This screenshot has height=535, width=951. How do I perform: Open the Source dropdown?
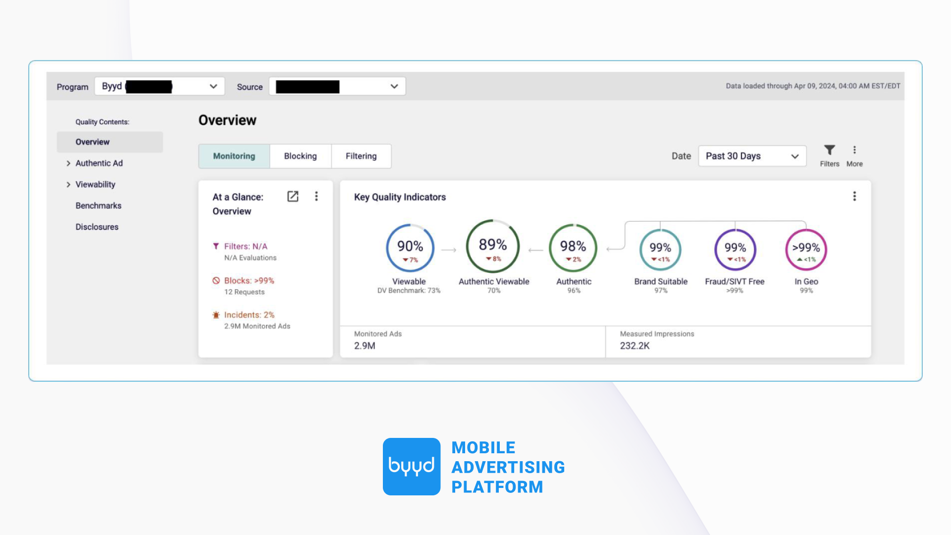point(337,86)
